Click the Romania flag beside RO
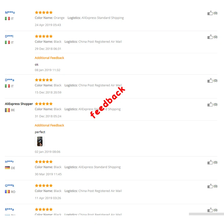Viewport: 224px width, 224px height. coord(8,192)
